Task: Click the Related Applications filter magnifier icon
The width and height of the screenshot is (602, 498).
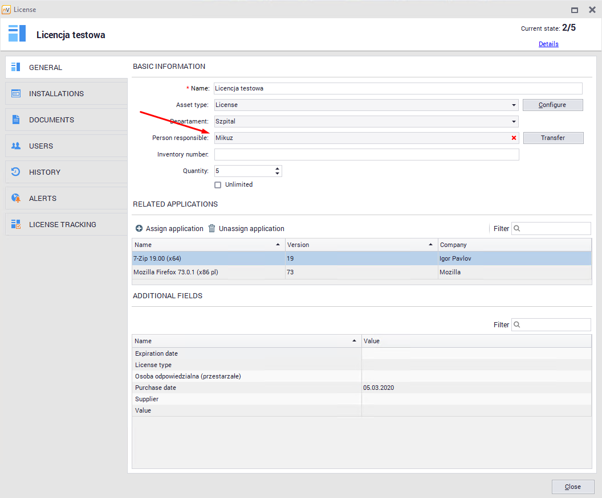Action: [x=516, y=228]
